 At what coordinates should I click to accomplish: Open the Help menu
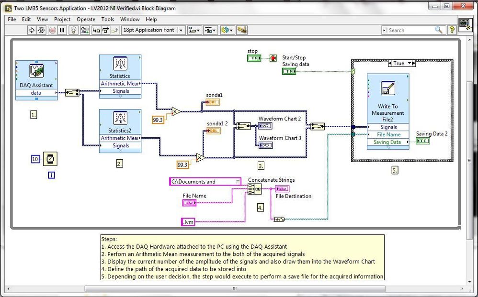pos(151,19)
